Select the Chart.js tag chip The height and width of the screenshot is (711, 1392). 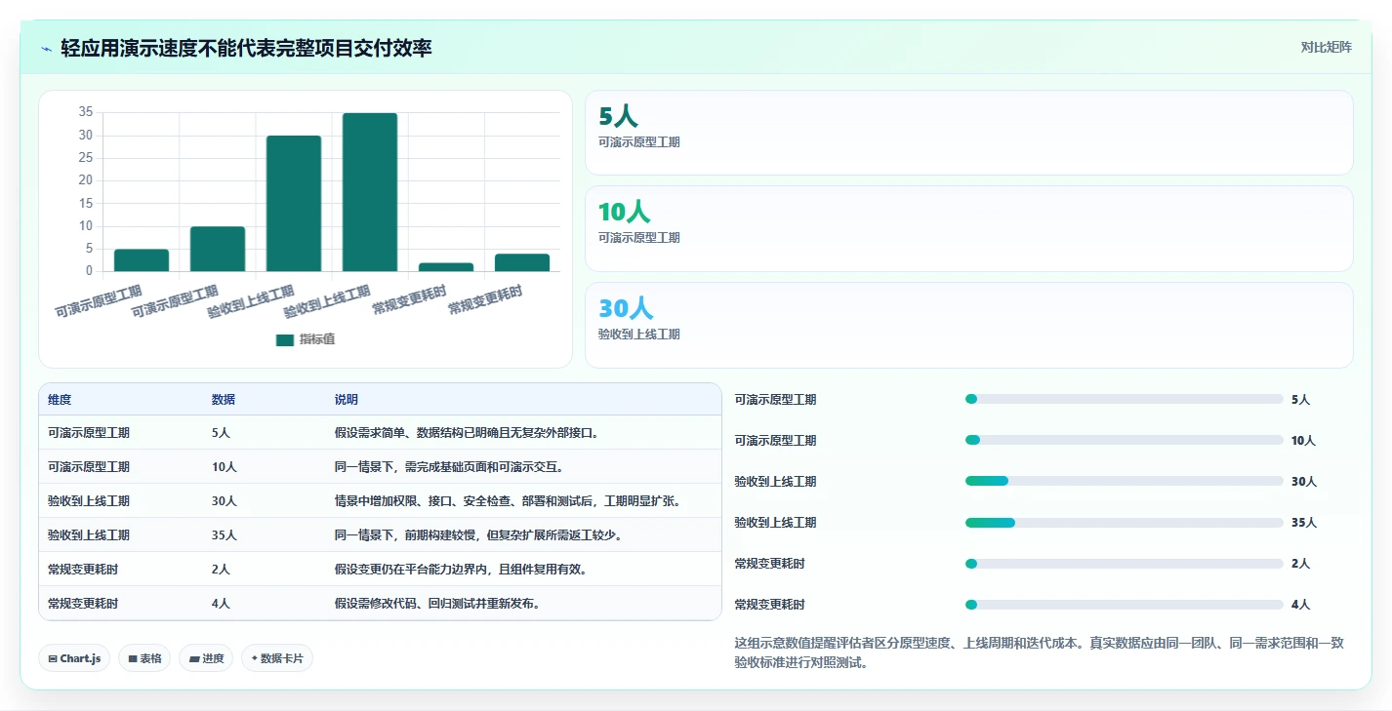(74, 658)
